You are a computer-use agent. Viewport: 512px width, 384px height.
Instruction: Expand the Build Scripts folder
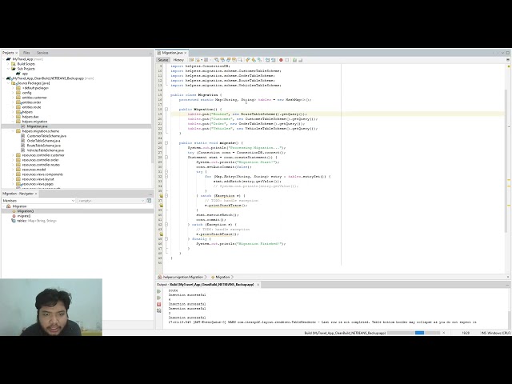point(9,64)
